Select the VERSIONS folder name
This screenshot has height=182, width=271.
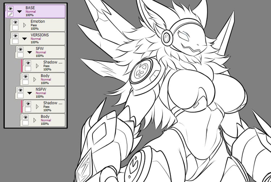(x=40, y=35)
